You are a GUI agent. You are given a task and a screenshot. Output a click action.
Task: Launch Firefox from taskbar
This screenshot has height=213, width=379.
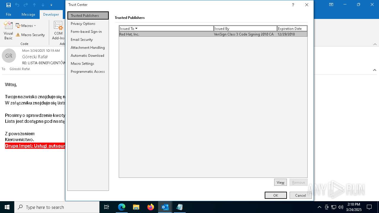[151, 207]
